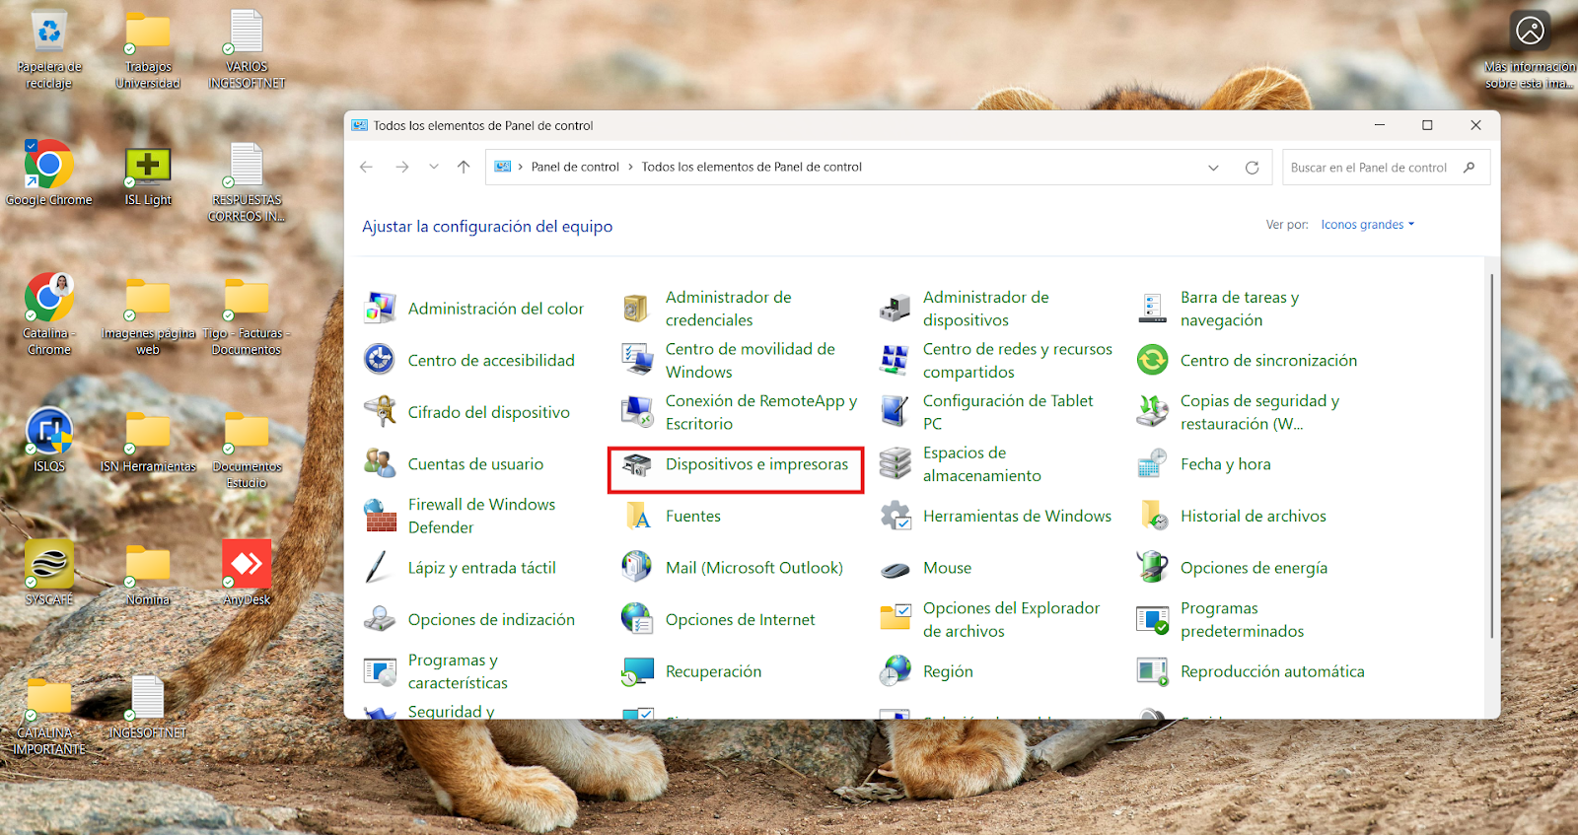Open Dispositivos e impresoras icon
The image size is (1578, 835).
637,465
